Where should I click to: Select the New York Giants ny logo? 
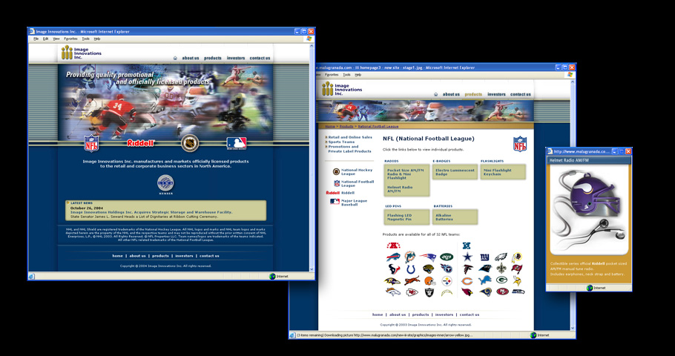point(484,257)
